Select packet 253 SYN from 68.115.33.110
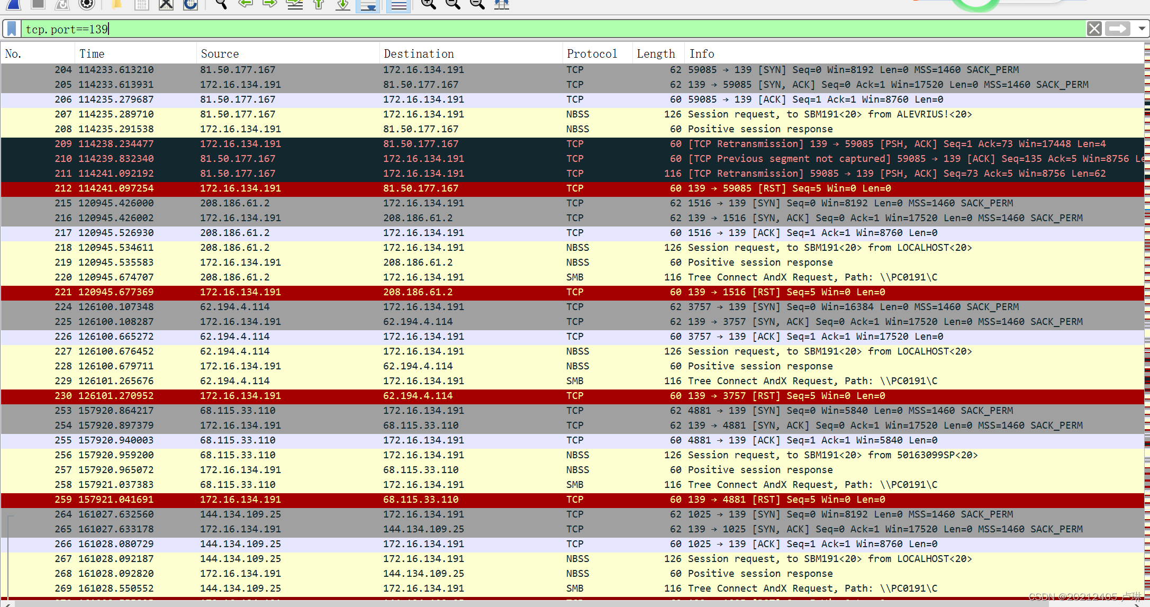The image size is (1150, 607). [x=572, y=411]
